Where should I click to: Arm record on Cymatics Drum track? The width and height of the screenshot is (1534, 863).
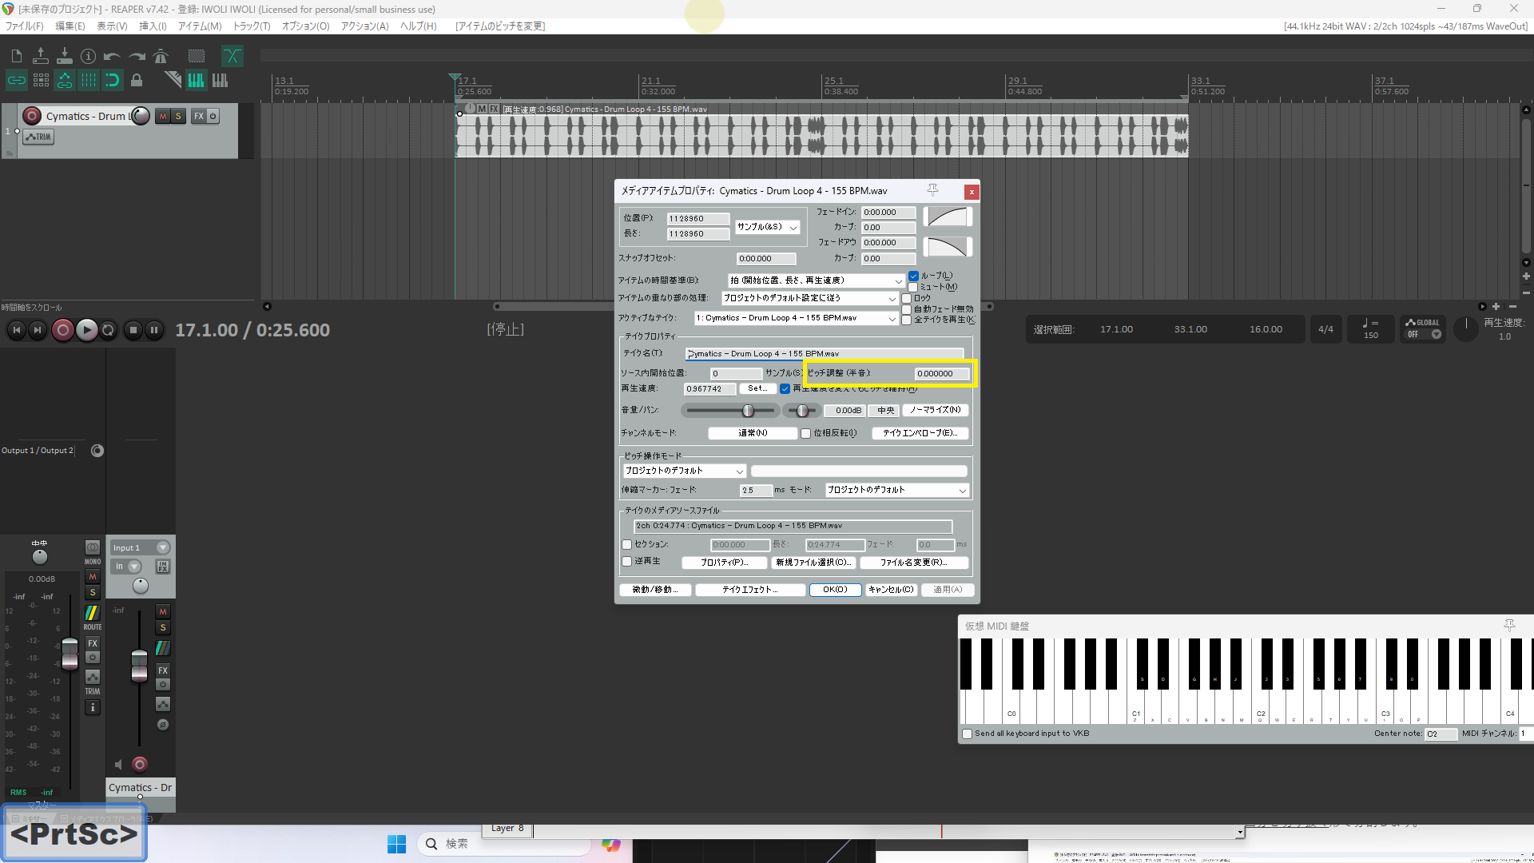(x=32, y=116)
